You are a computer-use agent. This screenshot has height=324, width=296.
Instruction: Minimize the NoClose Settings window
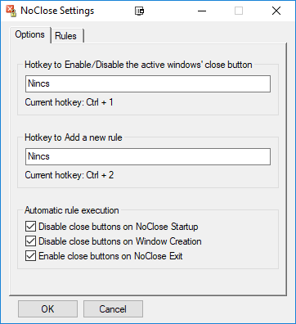click(202, 11)
